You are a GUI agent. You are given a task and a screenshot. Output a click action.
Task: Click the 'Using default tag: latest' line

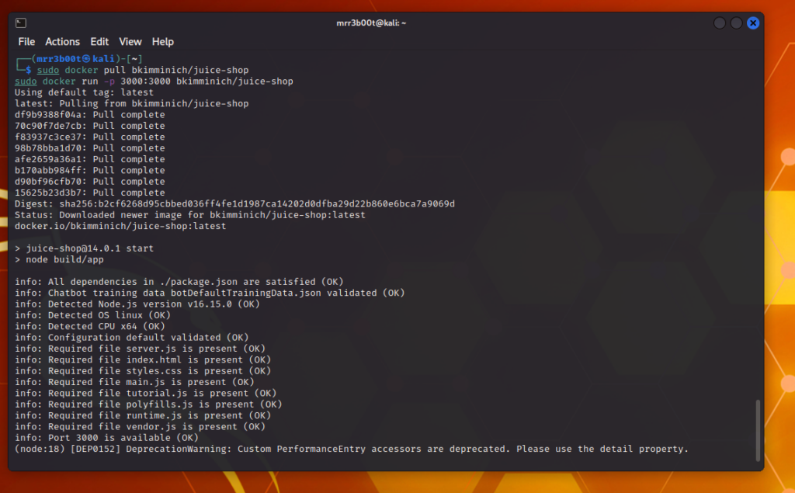pos(84,92)
